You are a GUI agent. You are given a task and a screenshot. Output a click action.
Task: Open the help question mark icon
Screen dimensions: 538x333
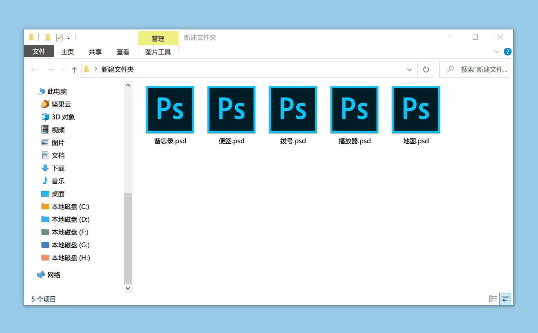[x=508, y=52]
